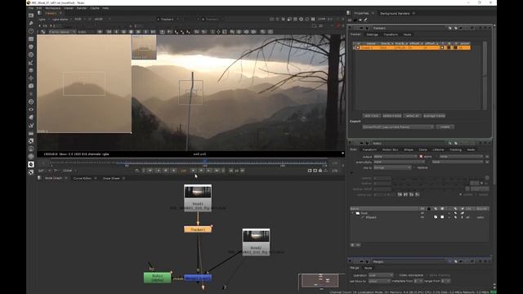Image resolution: width=523 pixels, height=294 pixels.
Task: Select the green Roto1 node
Action: click(x=158, y=278)
